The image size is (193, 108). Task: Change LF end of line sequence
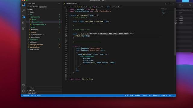(x=150, y=95)
